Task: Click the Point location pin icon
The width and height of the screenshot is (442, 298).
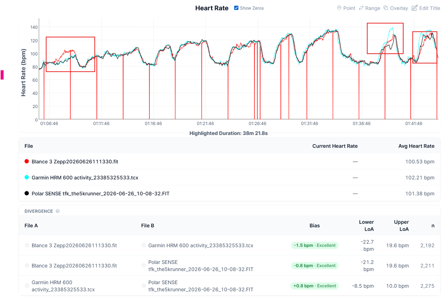Action: 339,8
